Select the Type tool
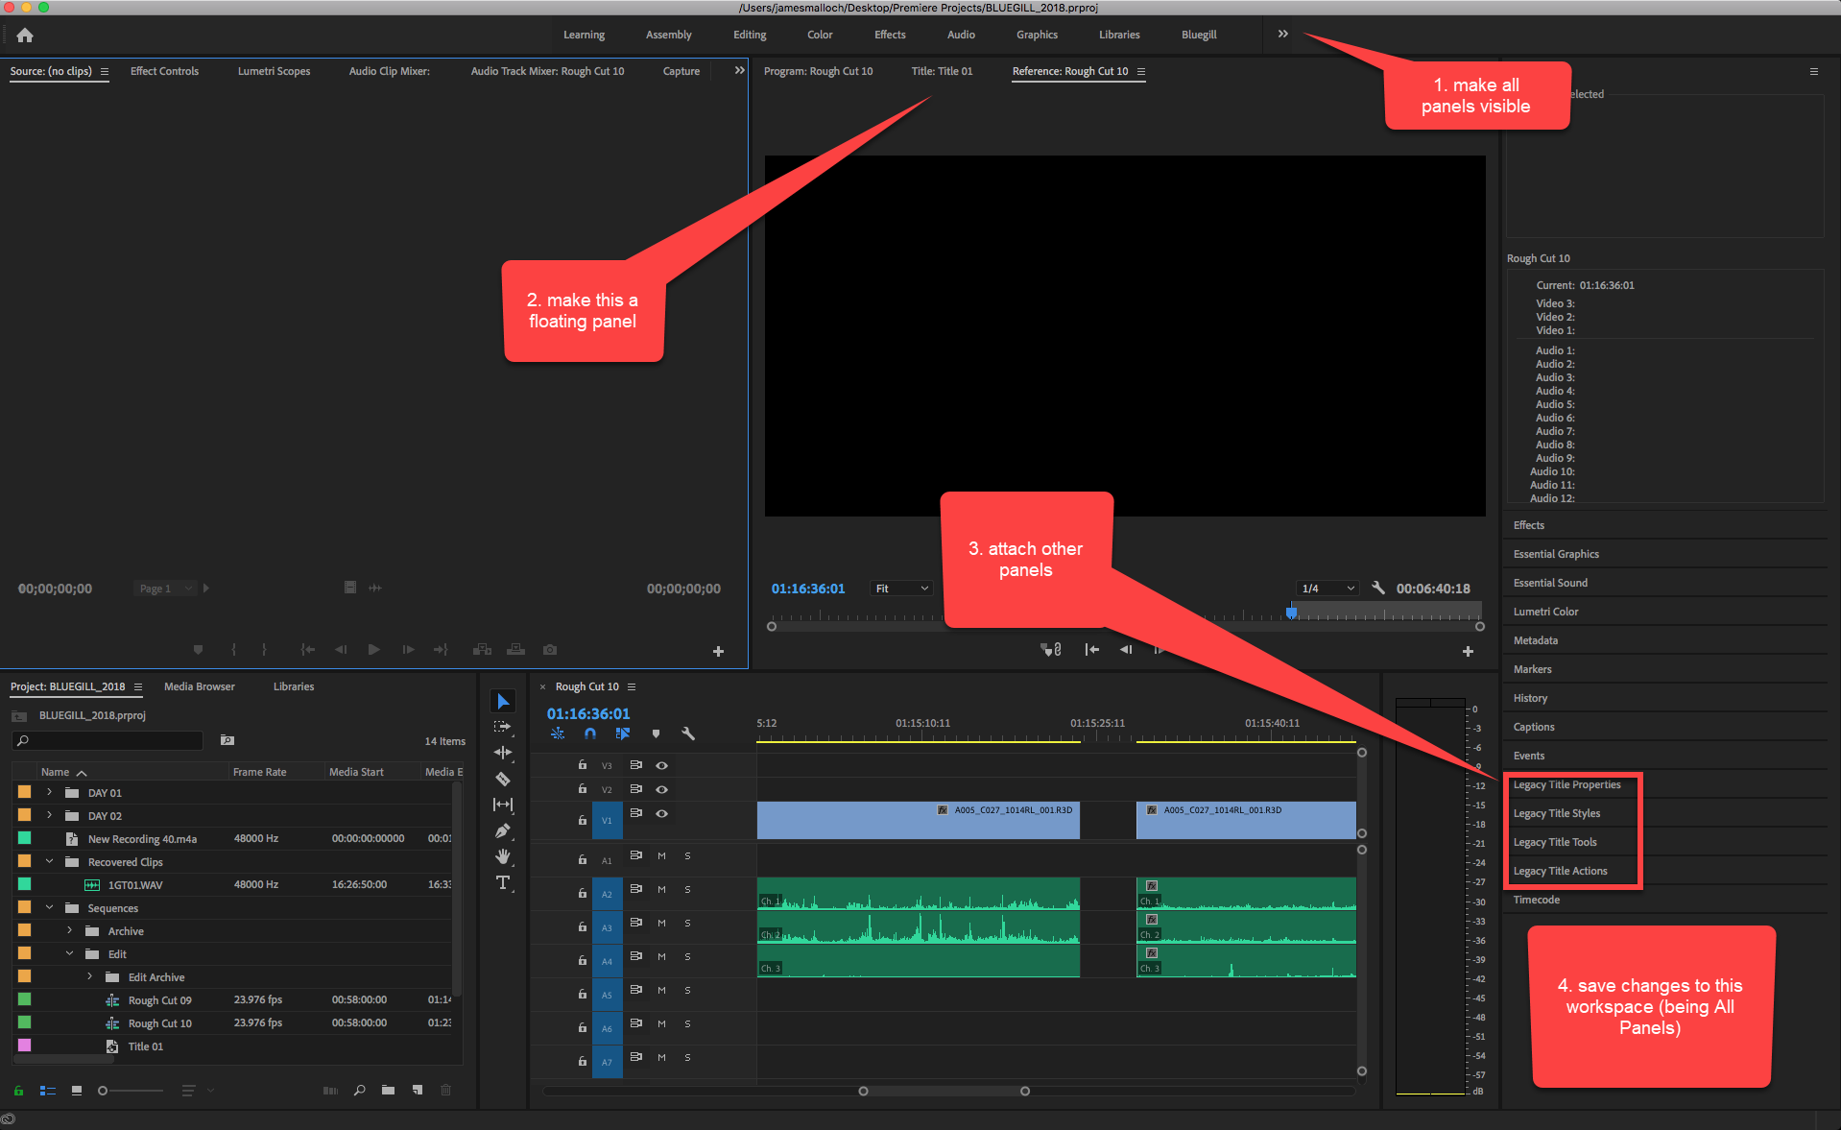1841x1130 pixels. (x=503, y=882)
